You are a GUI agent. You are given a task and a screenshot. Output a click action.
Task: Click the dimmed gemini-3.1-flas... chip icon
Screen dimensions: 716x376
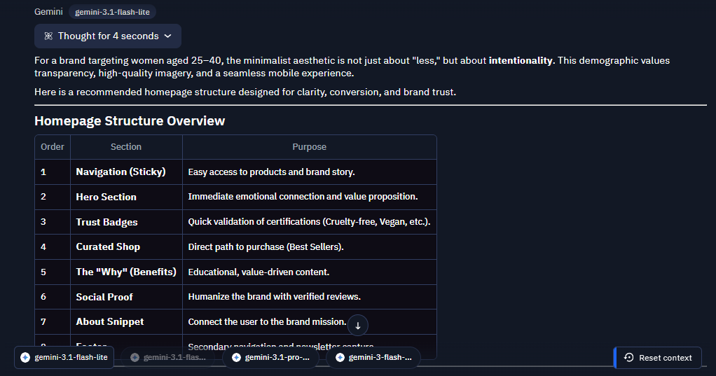tap(135, 357)
